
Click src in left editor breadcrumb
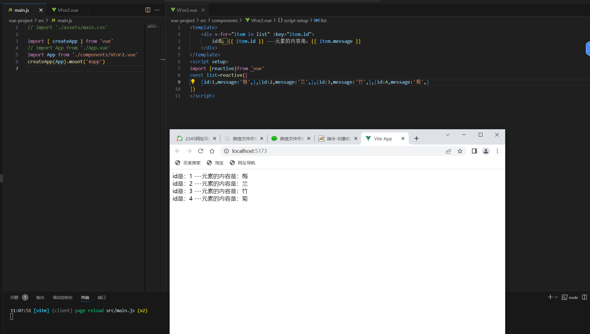coord(41,20)
